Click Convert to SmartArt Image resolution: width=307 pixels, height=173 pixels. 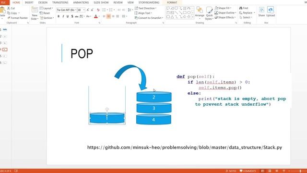[149, 18]
